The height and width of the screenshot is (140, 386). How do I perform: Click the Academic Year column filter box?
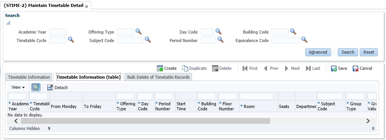[17, 96]
